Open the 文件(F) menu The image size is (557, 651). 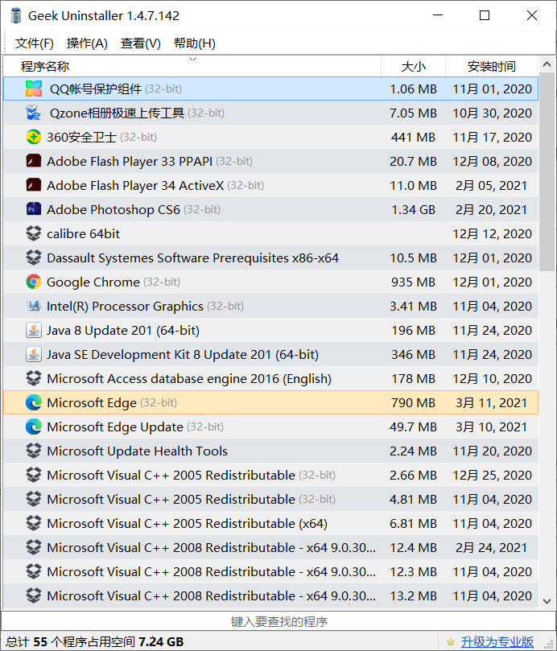pos(35,43)
